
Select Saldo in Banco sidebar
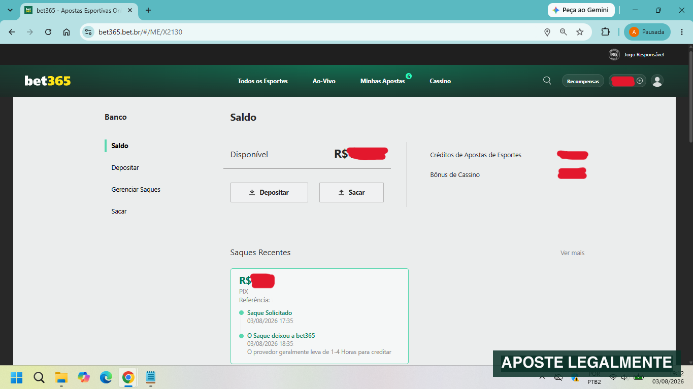[120, 146]
